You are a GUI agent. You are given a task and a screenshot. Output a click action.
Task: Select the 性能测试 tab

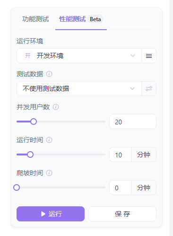[x=72, y=19]
